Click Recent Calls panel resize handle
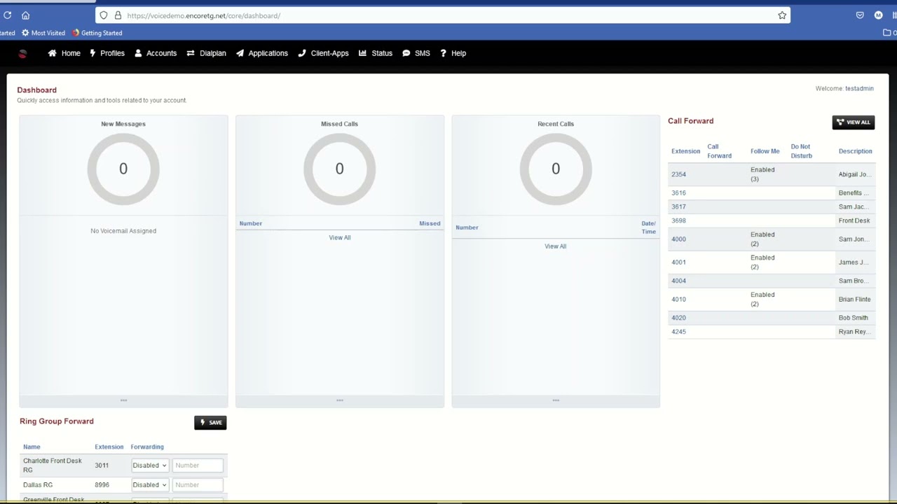The image size is (897, 504). pos(556,401)
